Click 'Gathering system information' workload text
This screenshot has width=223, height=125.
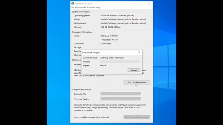pyautogui.click(x=112, y=58)
